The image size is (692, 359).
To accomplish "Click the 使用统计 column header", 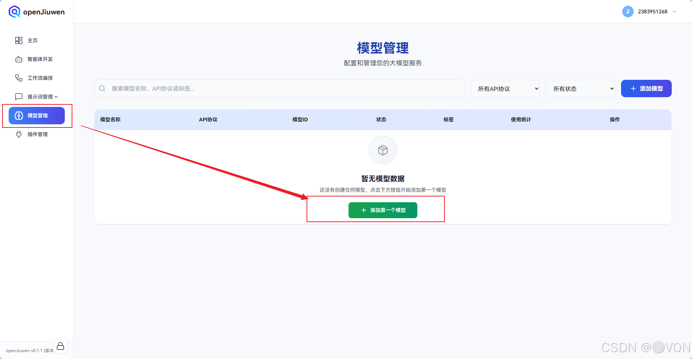I will point(521,120).
